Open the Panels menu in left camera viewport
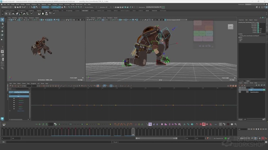 [37, 18]
